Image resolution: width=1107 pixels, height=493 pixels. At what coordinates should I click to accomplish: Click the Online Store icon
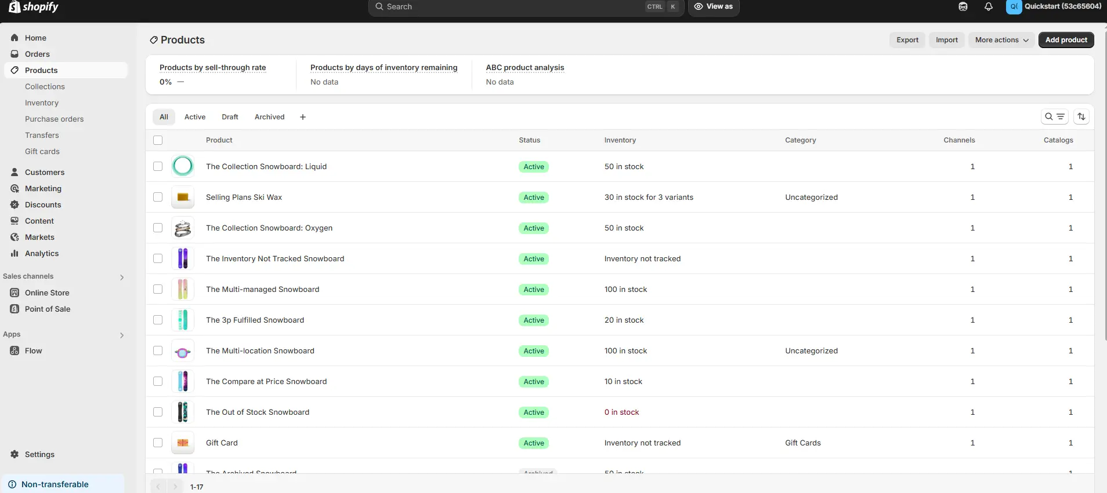[15, 293]
